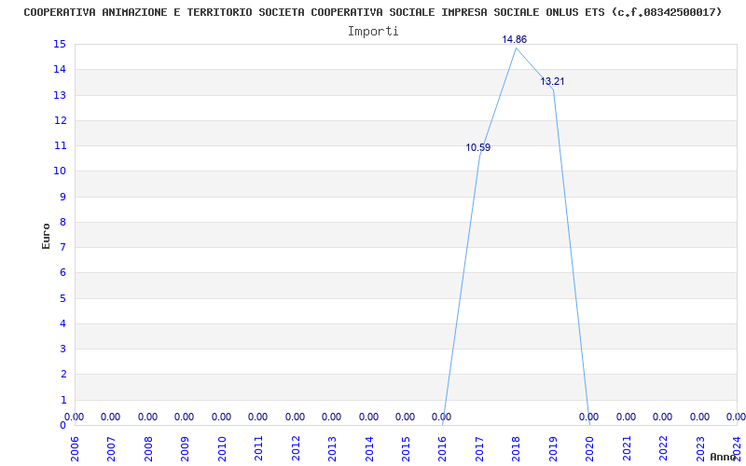Image resolution: width=746 pixels, height=466 pixels.
Task: Click the 2022 year label
Action: [663, 448]
